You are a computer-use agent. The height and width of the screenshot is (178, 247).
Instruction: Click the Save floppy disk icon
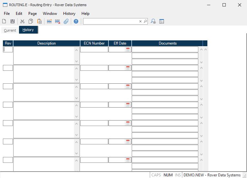click(13, 21)
